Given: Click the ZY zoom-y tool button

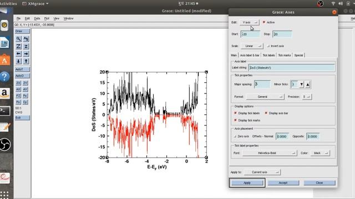Looking at the screenshot, I should coord(25,83).
